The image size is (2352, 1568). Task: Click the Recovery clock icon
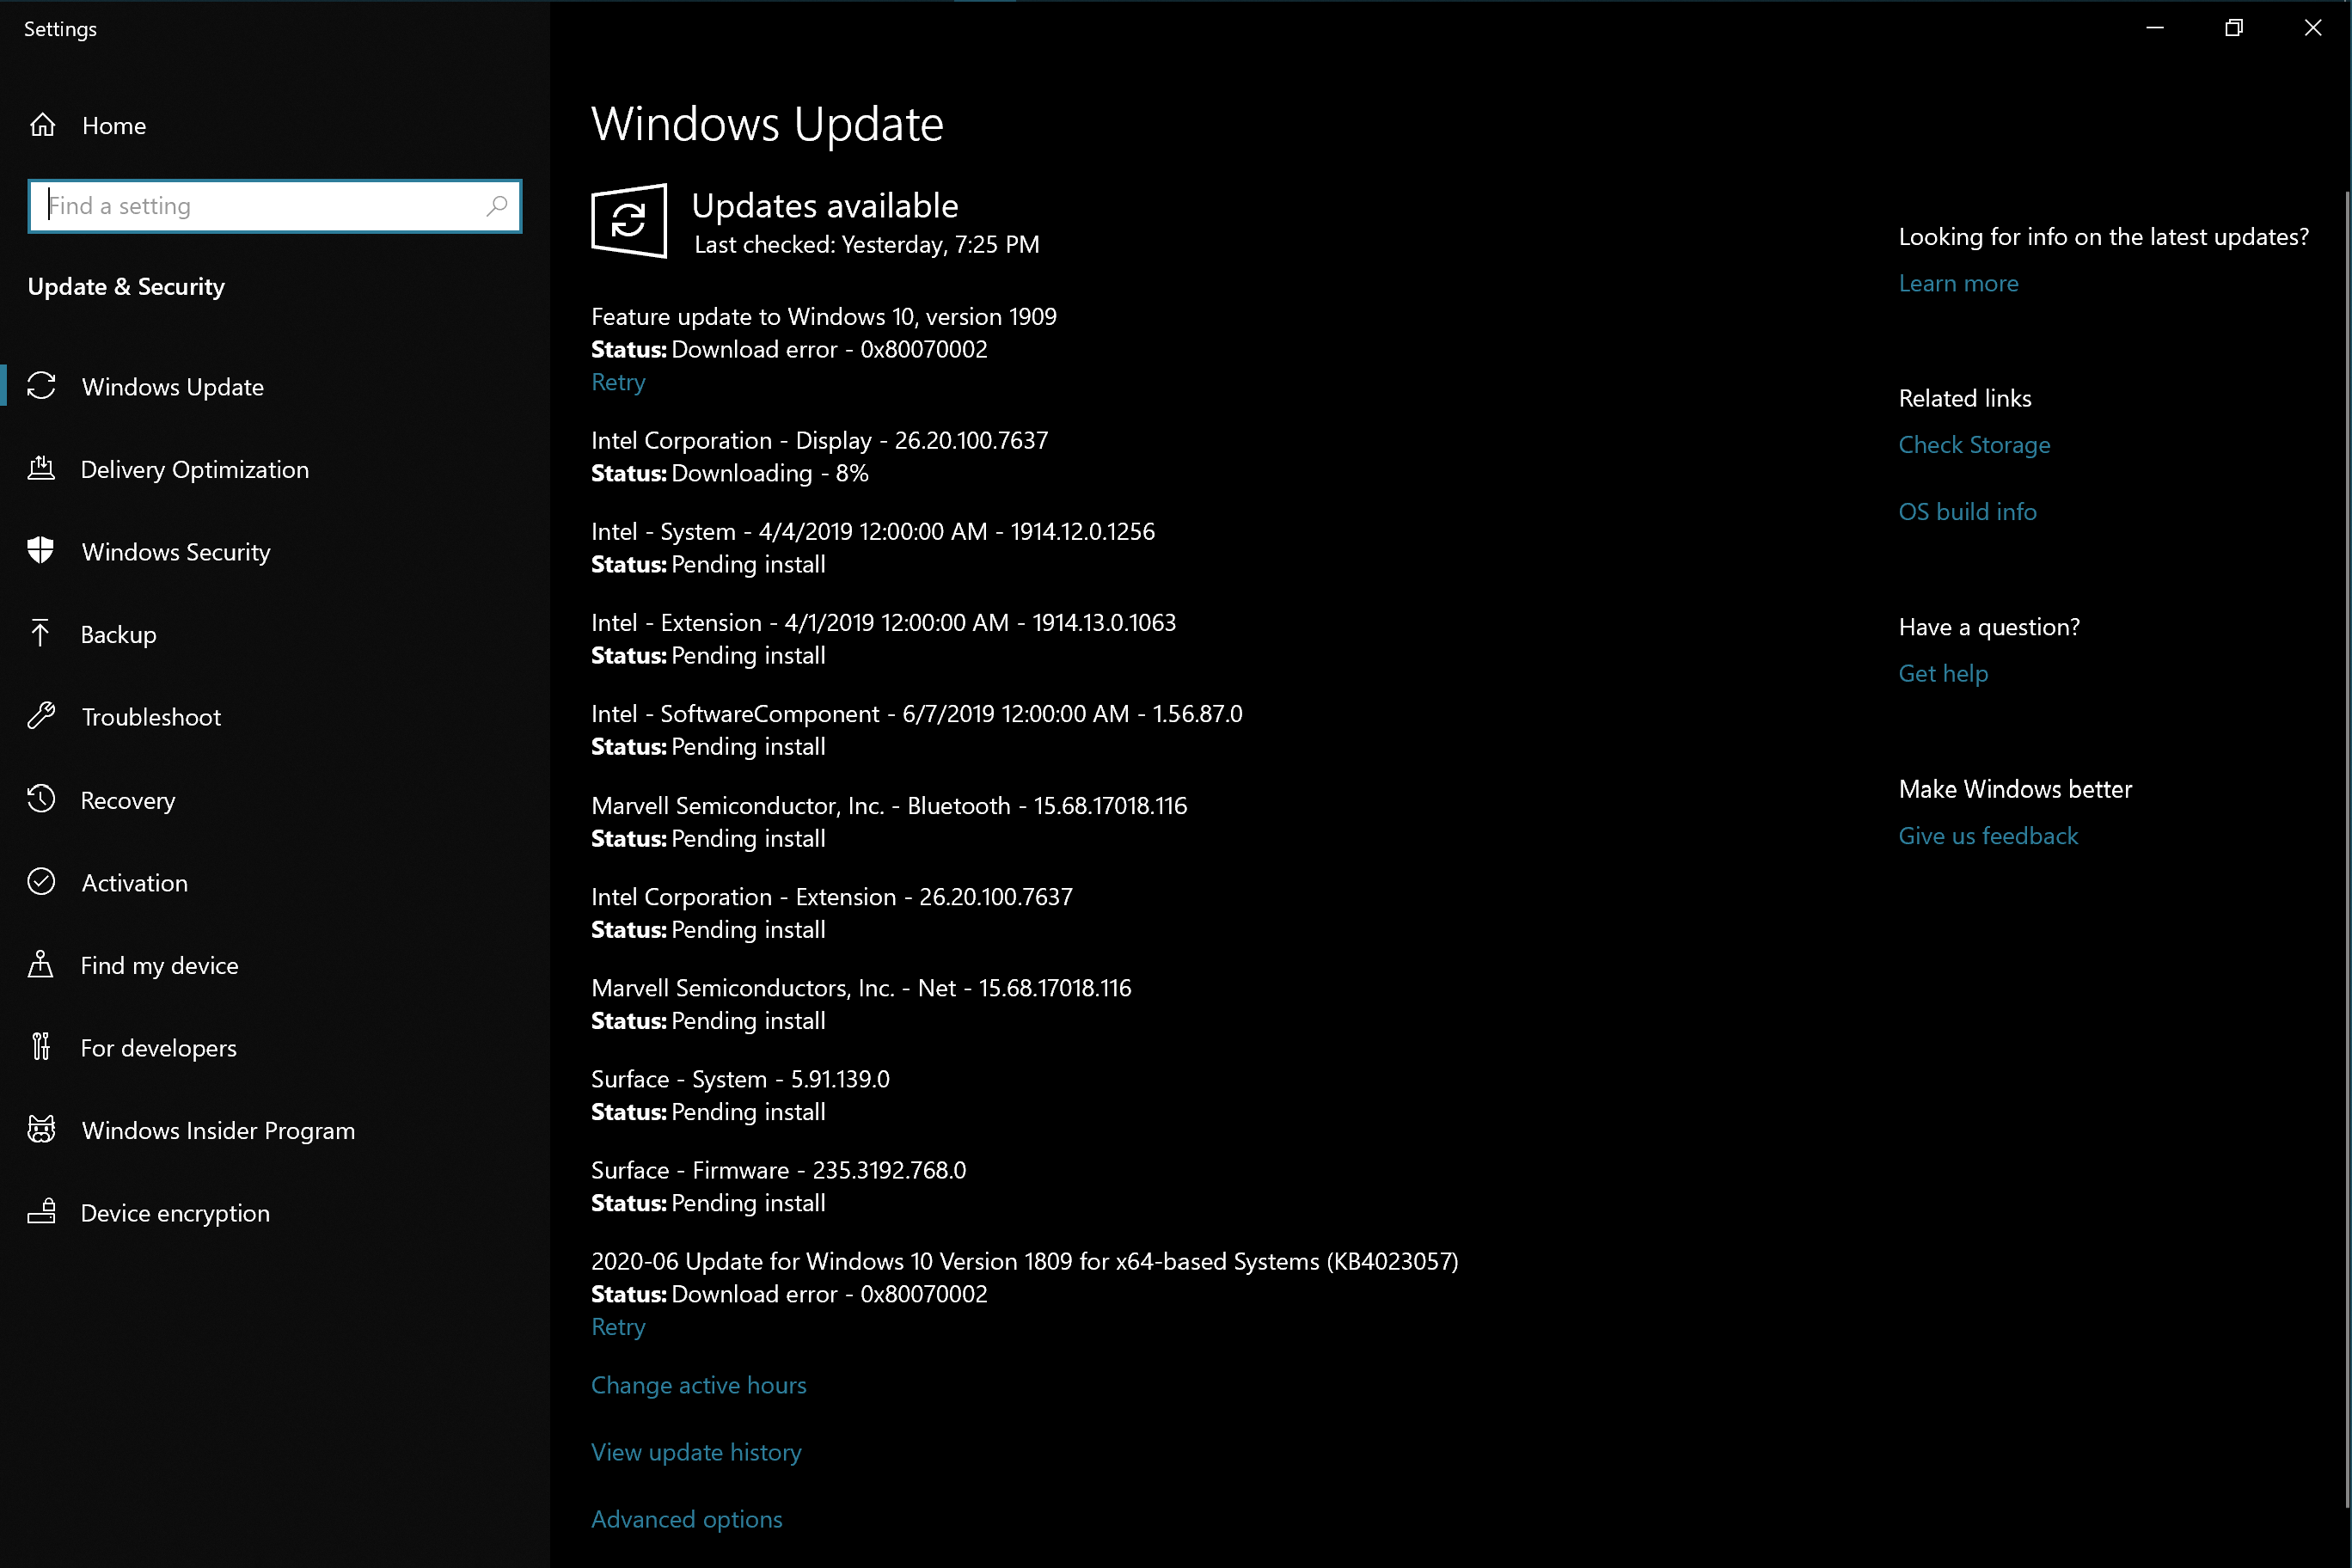tap(41, 799)
